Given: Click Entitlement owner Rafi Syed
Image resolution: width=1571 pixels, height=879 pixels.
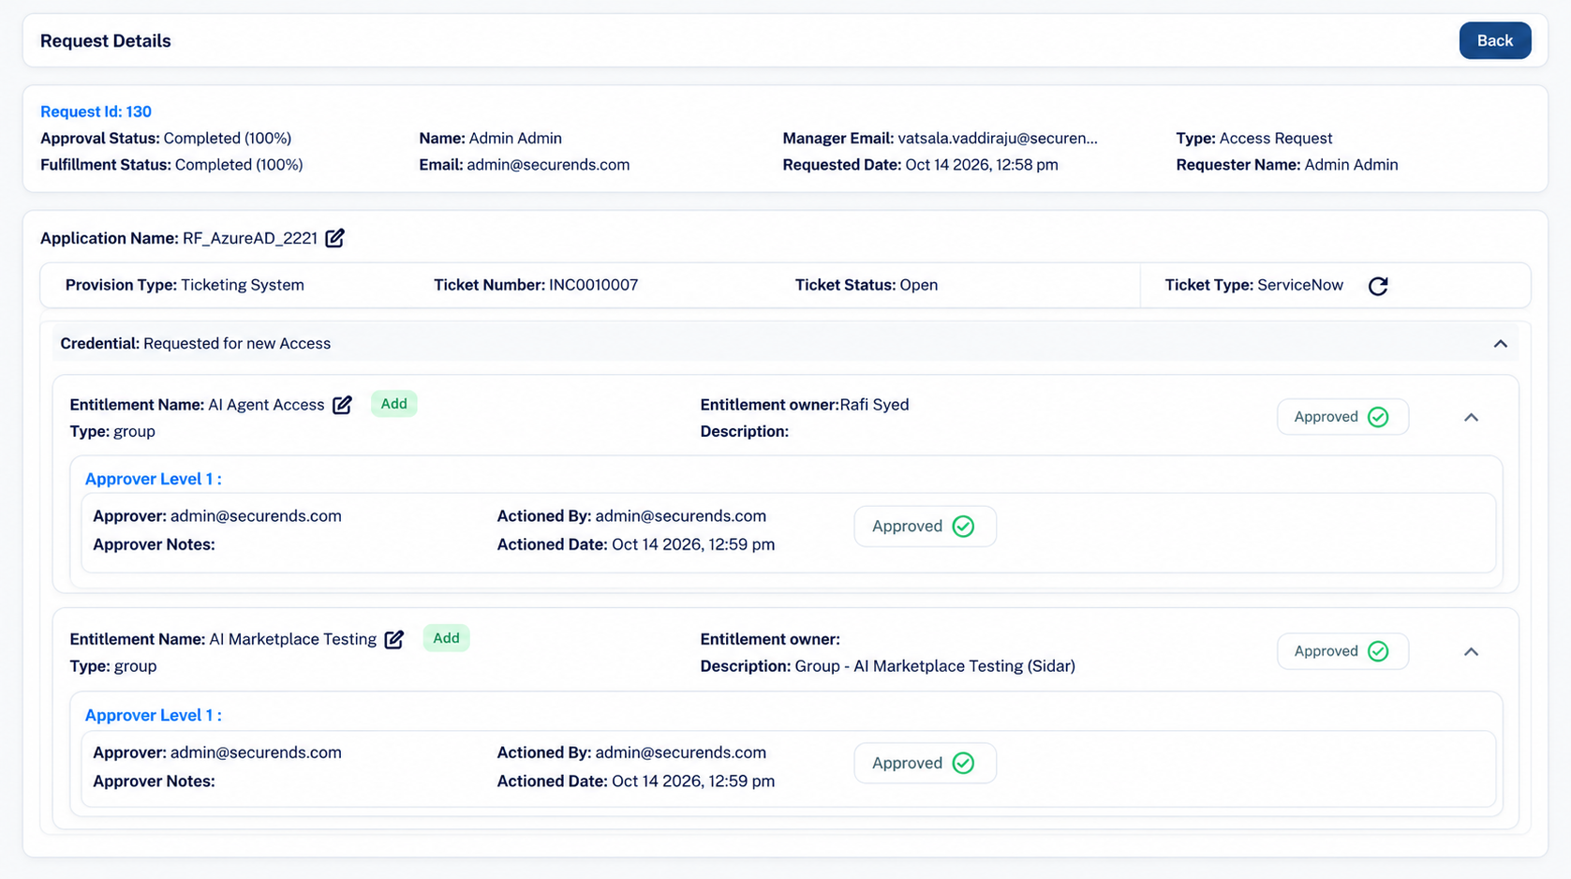Looking at the screenshot, I should pyautogui.click(x=874, y=405).
